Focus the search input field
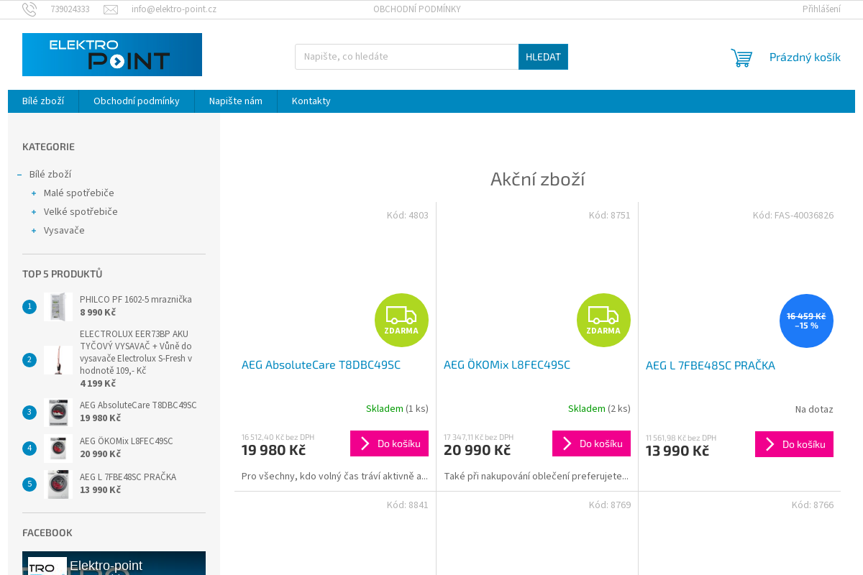 point(406,57)
